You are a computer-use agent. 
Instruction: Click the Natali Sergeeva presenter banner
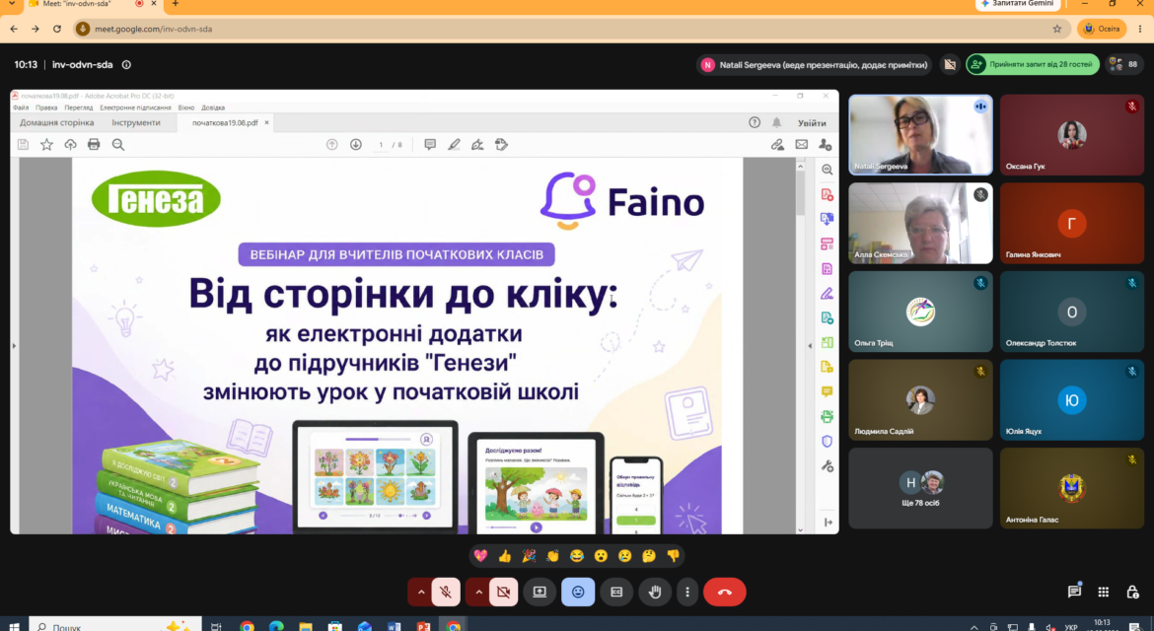pyautogui.click(x=814, y=65)
